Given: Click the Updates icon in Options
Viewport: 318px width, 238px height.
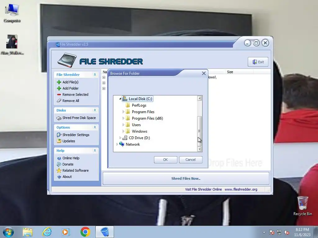Looking at the screenshot, I should coord(59,141).
